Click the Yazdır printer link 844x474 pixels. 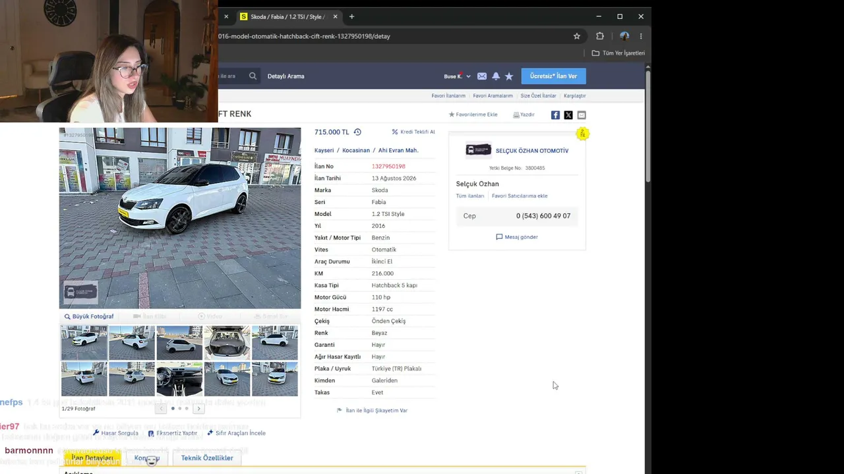coord(524,115)
